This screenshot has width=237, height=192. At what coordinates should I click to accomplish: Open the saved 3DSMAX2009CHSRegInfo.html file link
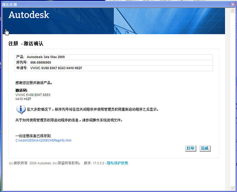pyautogui.click(x=43, y=140)
